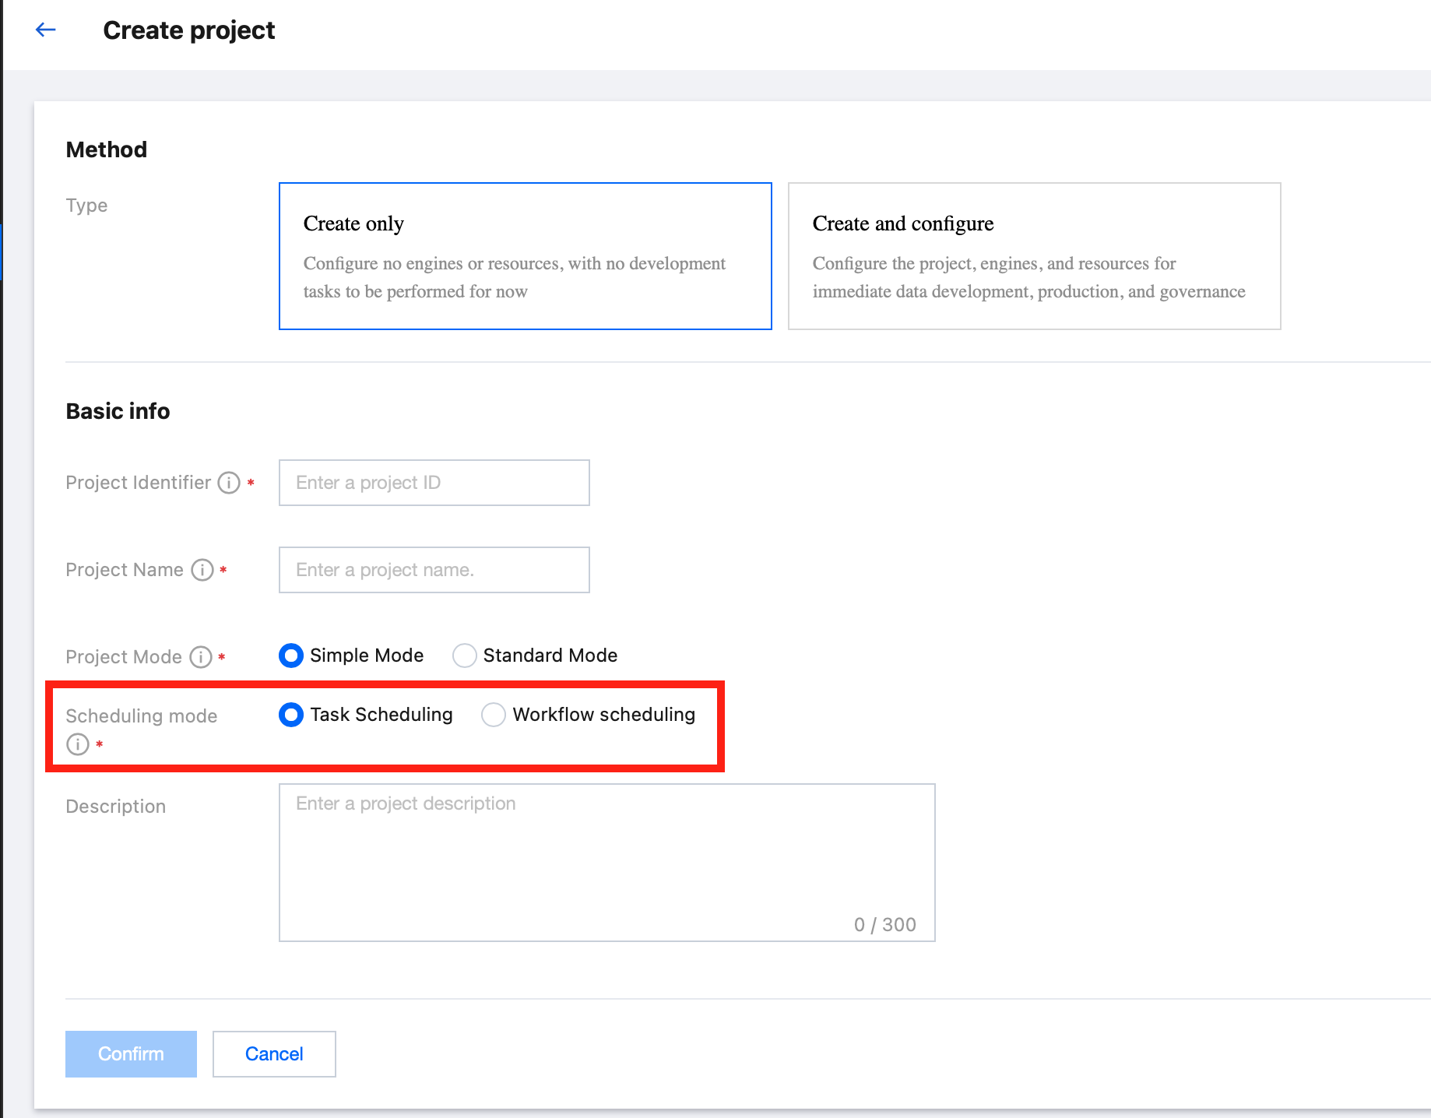Click the back arrow icon

46,30
